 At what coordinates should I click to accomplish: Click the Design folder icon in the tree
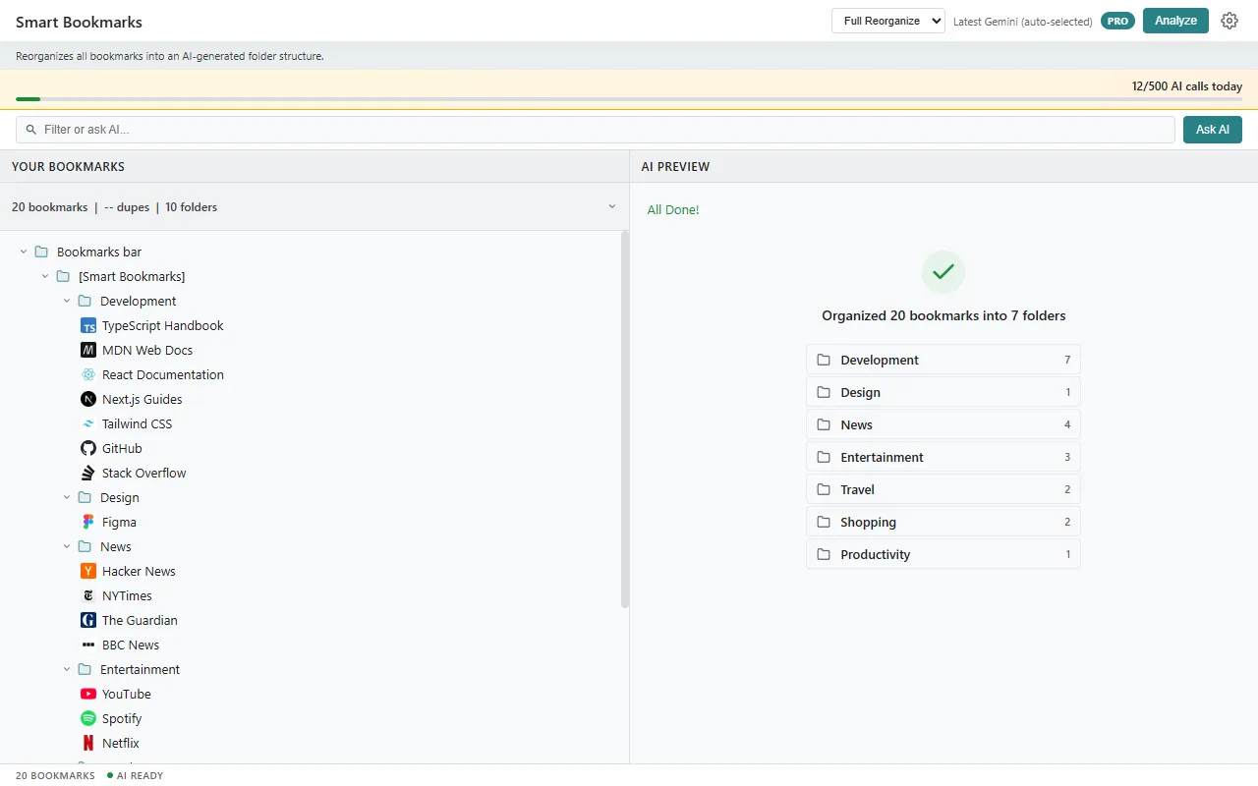pos(85,497)
